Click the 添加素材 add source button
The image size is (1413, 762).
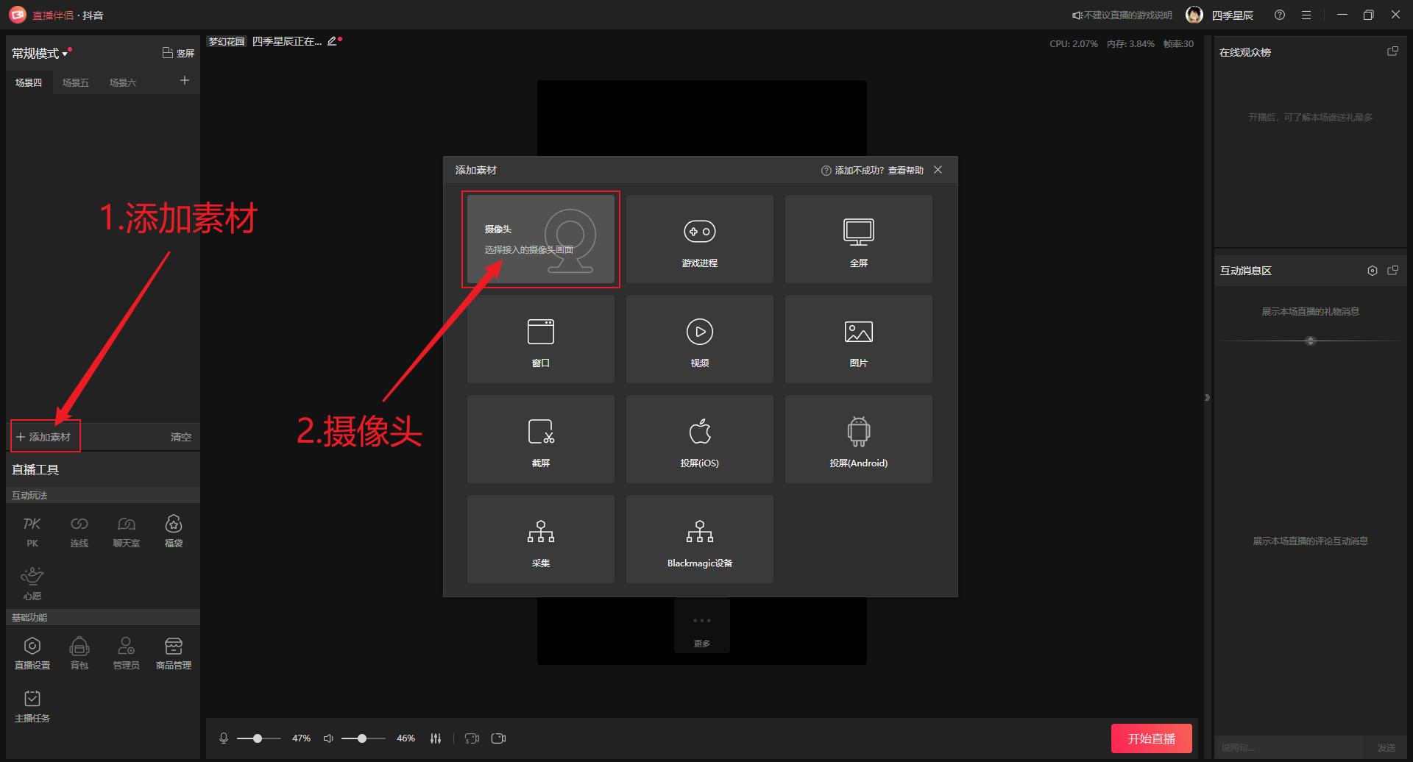pyautogui.click(x=45, y=437)
